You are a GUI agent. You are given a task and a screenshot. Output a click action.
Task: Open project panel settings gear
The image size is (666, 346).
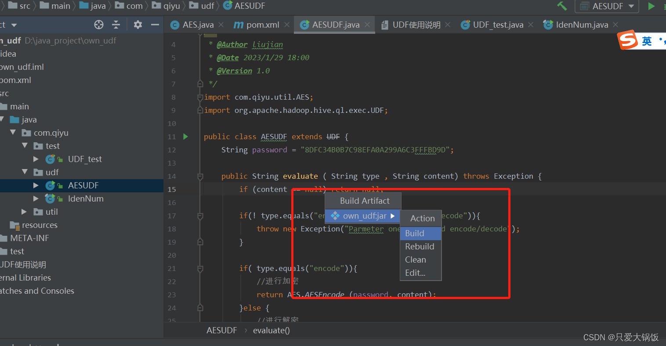click(138, 25)
